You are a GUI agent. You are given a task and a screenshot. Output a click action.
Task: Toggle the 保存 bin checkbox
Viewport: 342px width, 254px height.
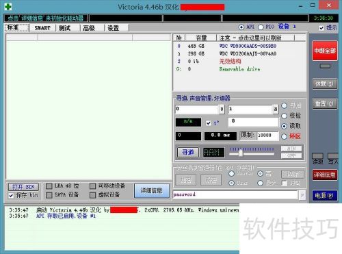11,196
